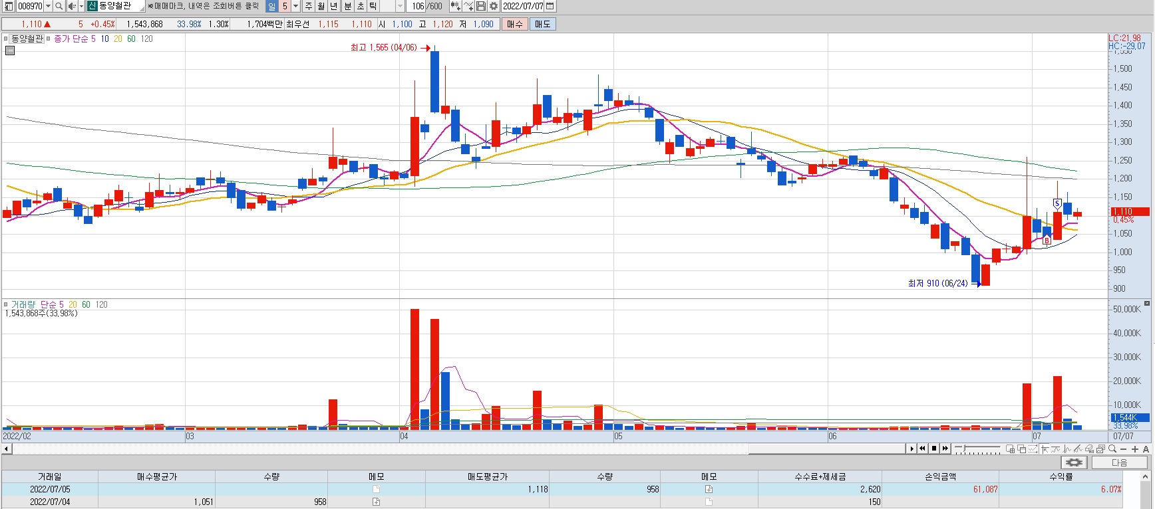1155x509 pixels.
Task: Click the S sell marker on the chart
Action: 1057,203
